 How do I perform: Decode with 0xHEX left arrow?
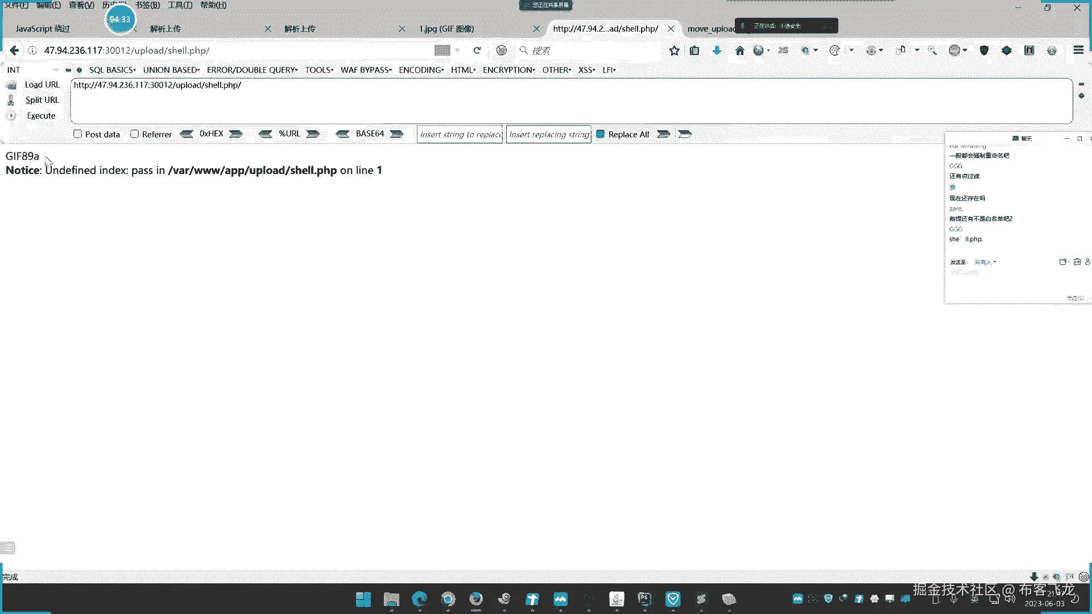[187, 134]
